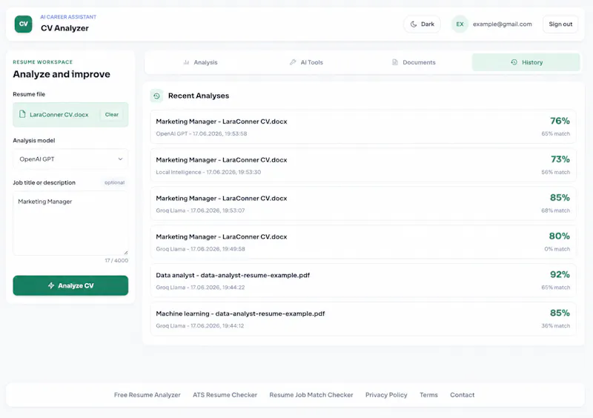Go to the Documents tab
593x418 pixels.
click(414, 62)
